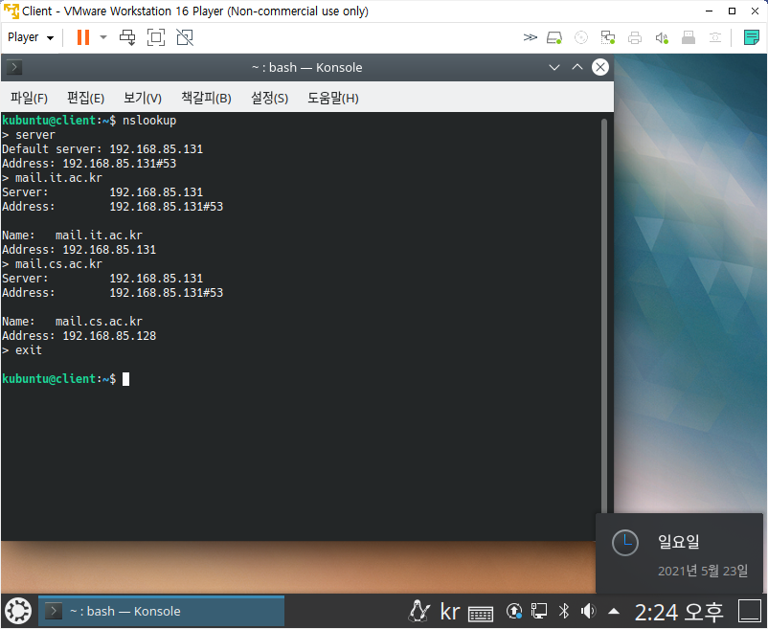Maximize Konsole with the up chevron
This screenshot has width=768, height=629.
pyautogui.click(x=577, y=67)
